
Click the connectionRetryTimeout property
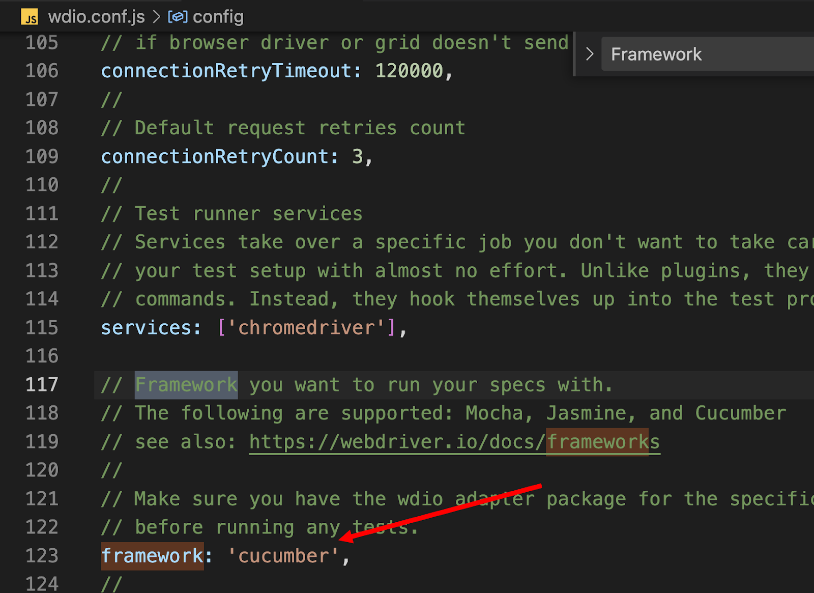227,71
